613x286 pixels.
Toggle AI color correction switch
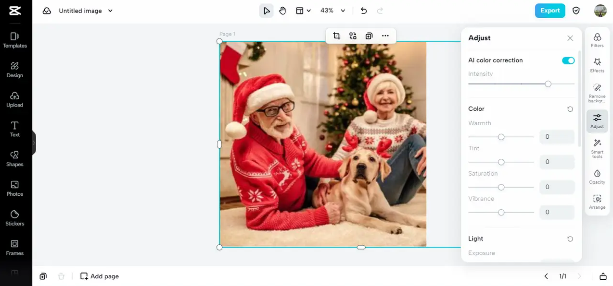click(x=568, y=60)
